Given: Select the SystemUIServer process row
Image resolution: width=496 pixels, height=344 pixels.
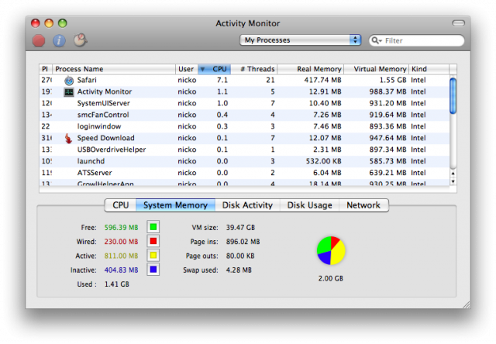Looking at the screenshot, I should (x=244, y=103).
